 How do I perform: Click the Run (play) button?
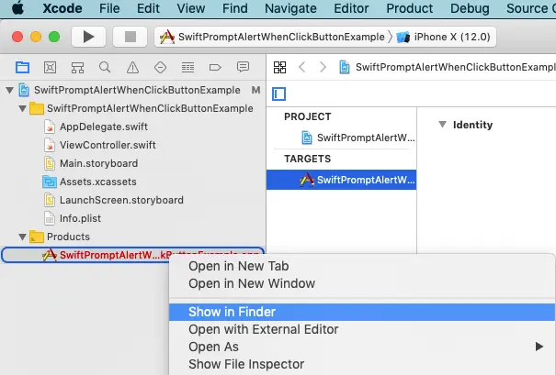(88, 37)
